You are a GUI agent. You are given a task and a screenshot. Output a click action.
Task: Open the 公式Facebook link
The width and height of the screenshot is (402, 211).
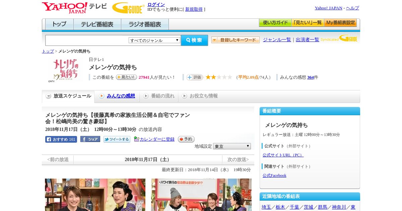click(274, 175)
